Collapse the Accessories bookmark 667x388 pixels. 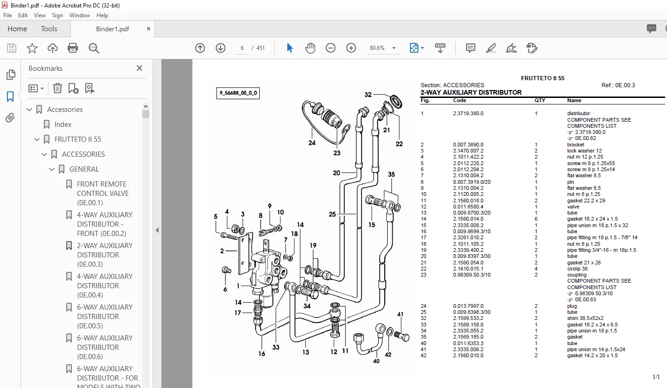[x=29, y=110]
